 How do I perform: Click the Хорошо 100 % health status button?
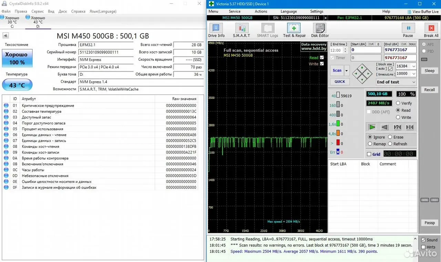tap(17, 58)
